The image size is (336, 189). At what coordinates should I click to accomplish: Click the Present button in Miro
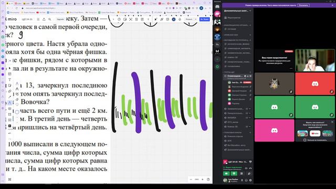tap(189, 19)
